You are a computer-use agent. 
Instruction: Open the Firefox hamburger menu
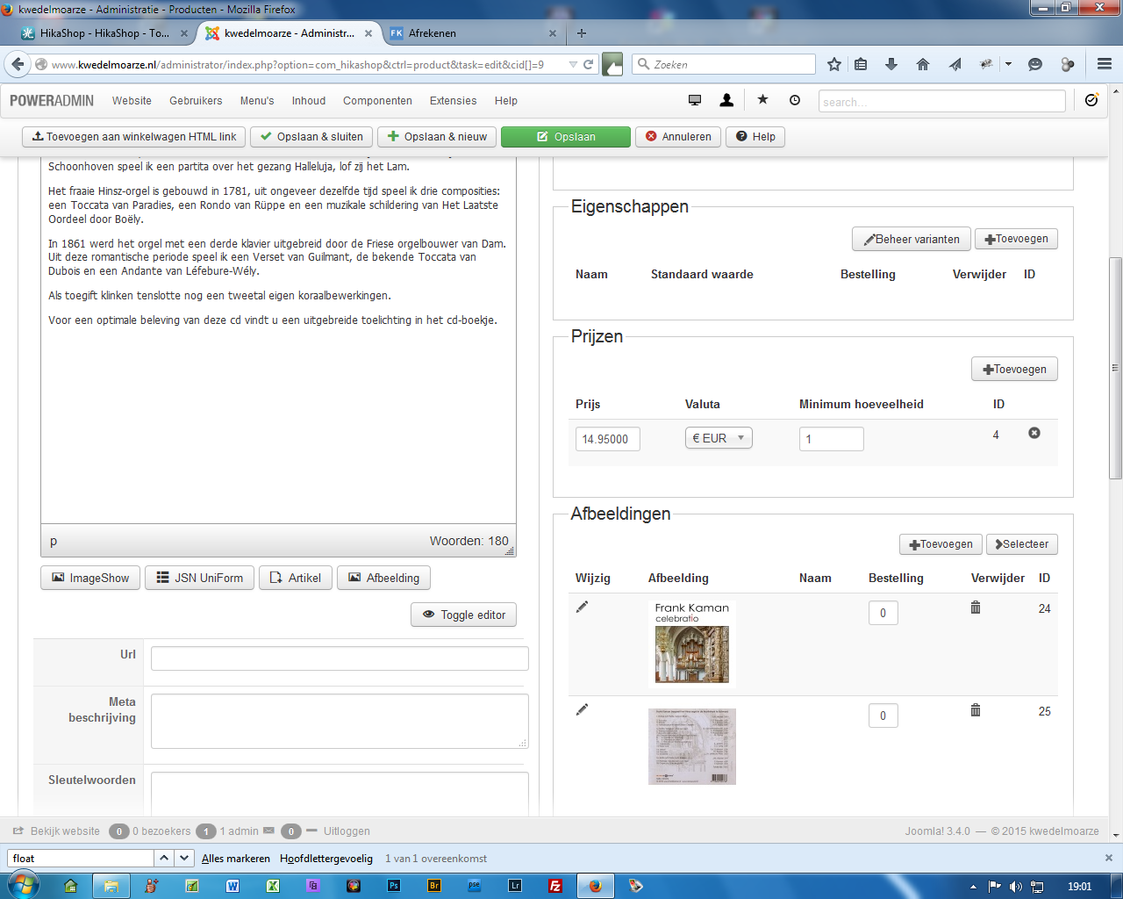(1105, 64)
